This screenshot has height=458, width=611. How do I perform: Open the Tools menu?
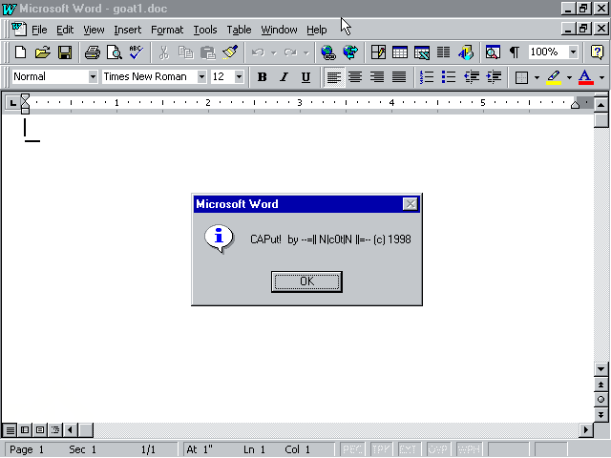pos(205,30)
